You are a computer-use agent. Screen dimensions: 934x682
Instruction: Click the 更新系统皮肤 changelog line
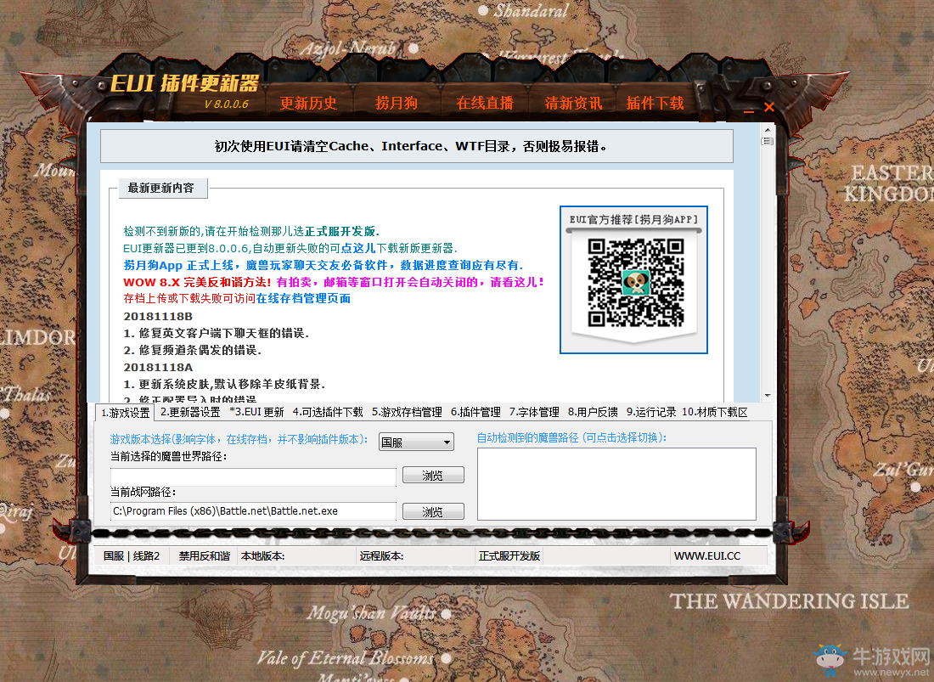coord(224,384)
